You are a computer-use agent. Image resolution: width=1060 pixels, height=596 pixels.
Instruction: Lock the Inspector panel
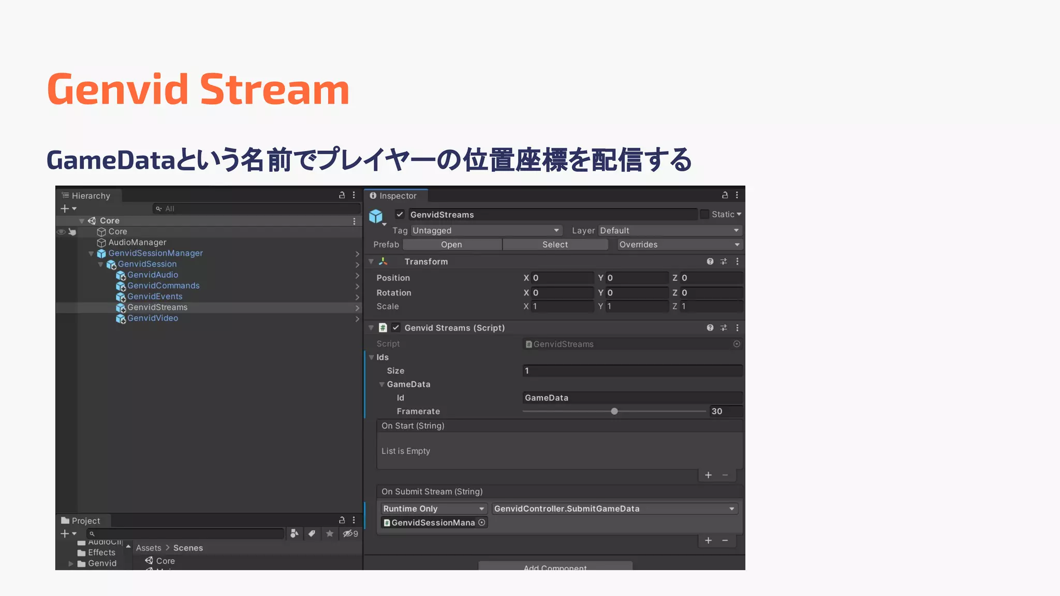tap(725, 195)
